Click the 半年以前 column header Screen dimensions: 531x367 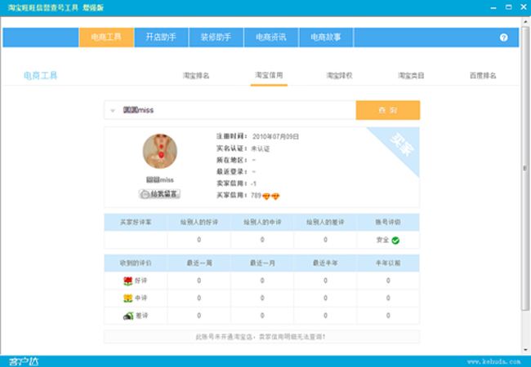click(388, 263)
